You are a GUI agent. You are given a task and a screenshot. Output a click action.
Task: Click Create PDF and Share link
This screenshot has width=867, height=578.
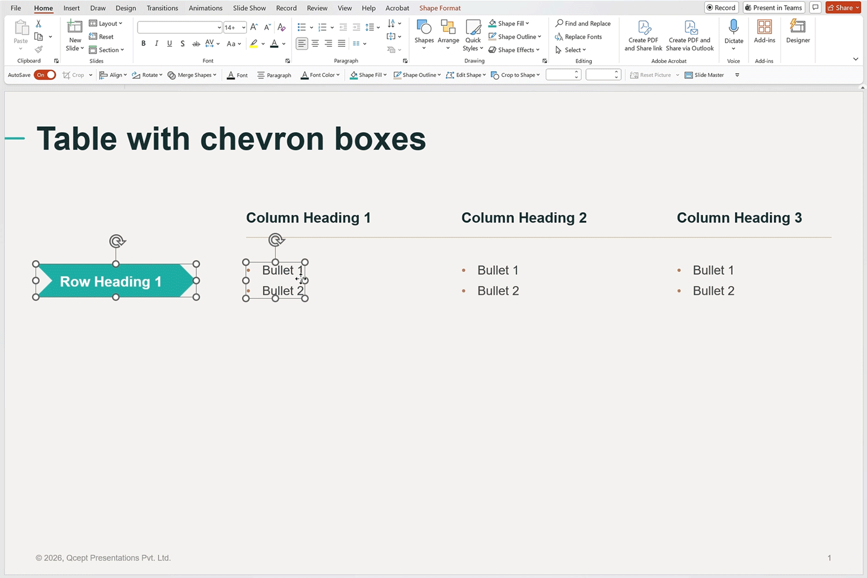tap(643, 36)
